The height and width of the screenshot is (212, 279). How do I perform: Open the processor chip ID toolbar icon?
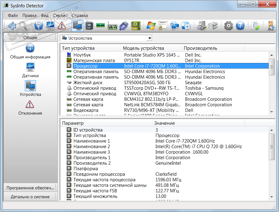(89, 26)
